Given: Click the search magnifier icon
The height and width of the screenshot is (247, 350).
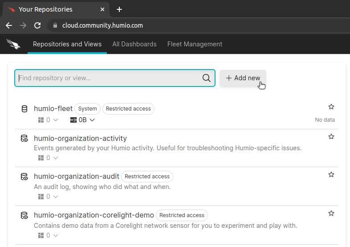Looking at the screenshot, I should pos(207,78).
